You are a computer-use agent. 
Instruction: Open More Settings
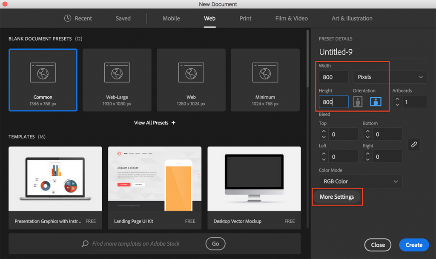[337, 197]
